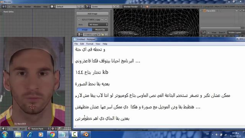Click the Blender logo in info header
The height and width of the screenshot is (138, 245).
tap(147, 7)
